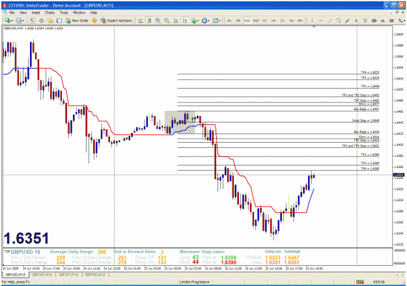
Task: Select the trendline drawing tool
Action: pos(330,20)
